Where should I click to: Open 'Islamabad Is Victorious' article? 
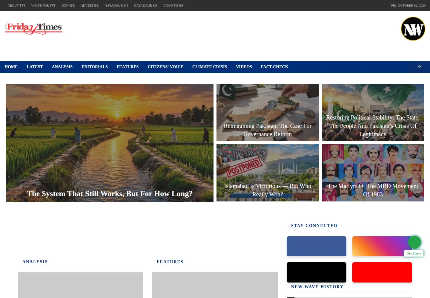point(268,173)
